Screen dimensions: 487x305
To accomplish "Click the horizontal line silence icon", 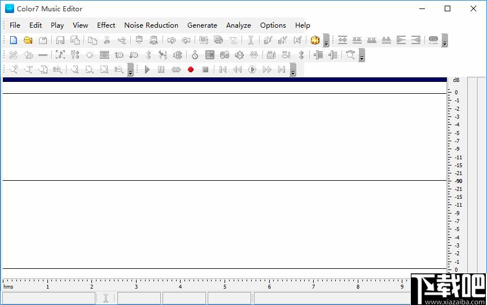I will (43, 55).
